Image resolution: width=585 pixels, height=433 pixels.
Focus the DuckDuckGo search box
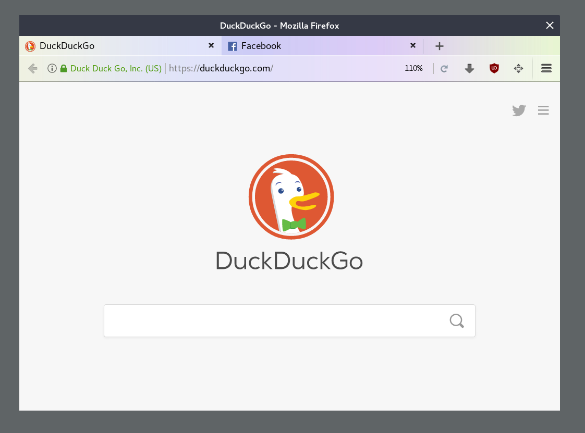coord(289,321)
